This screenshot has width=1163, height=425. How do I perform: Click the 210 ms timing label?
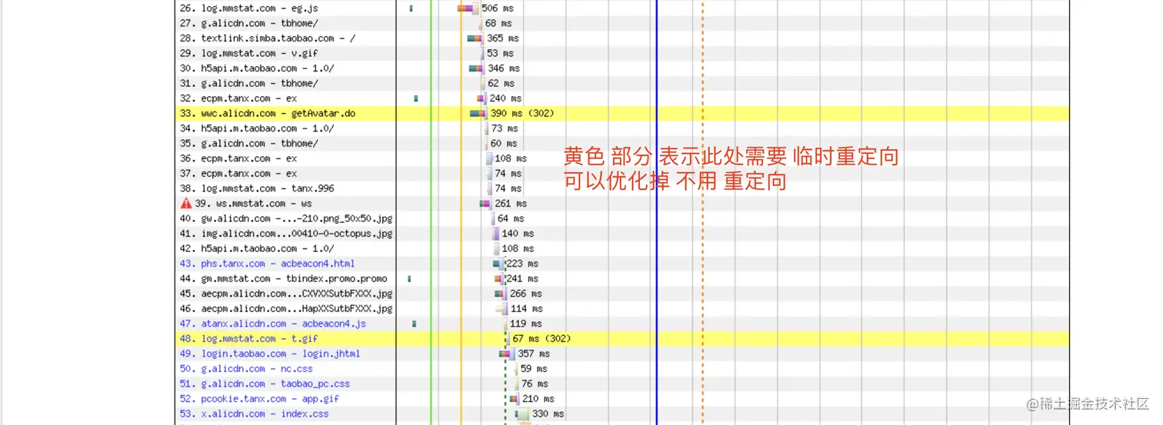538,399
